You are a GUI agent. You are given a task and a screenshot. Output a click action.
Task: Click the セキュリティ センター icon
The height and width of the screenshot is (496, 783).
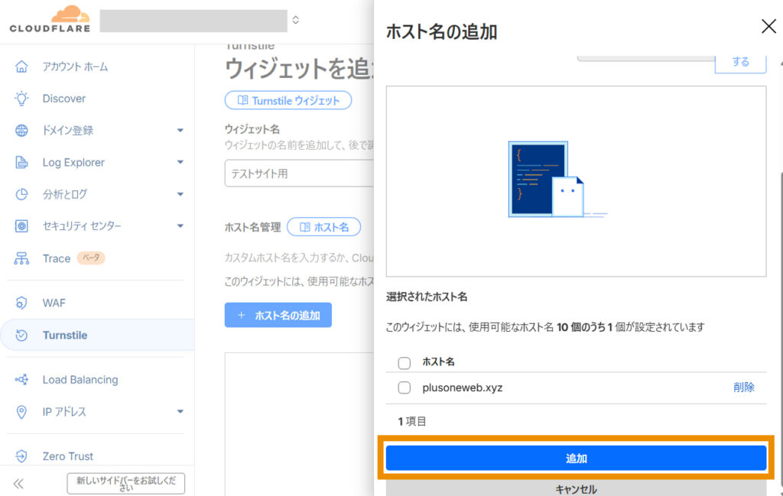[22, 226]
